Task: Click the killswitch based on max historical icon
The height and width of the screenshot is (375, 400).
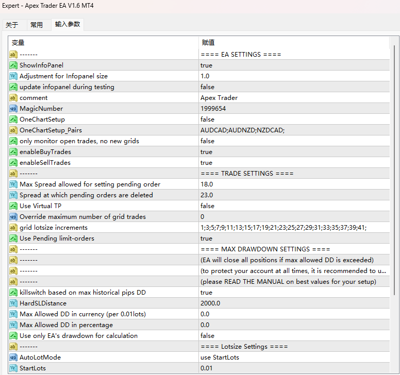Action: (x=13, y=293)
